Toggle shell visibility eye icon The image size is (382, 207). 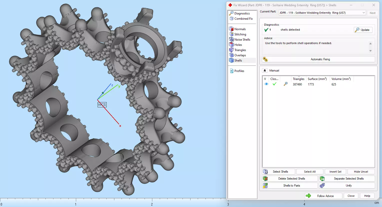coord(266,84)
